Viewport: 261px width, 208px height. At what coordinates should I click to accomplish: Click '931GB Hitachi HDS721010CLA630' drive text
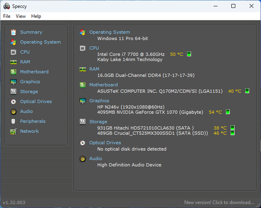(146, 128)
